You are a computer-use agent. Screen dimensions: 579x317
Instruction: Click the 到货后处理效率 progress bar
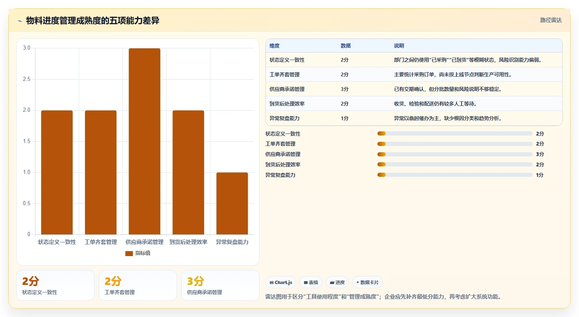(455, 164)
